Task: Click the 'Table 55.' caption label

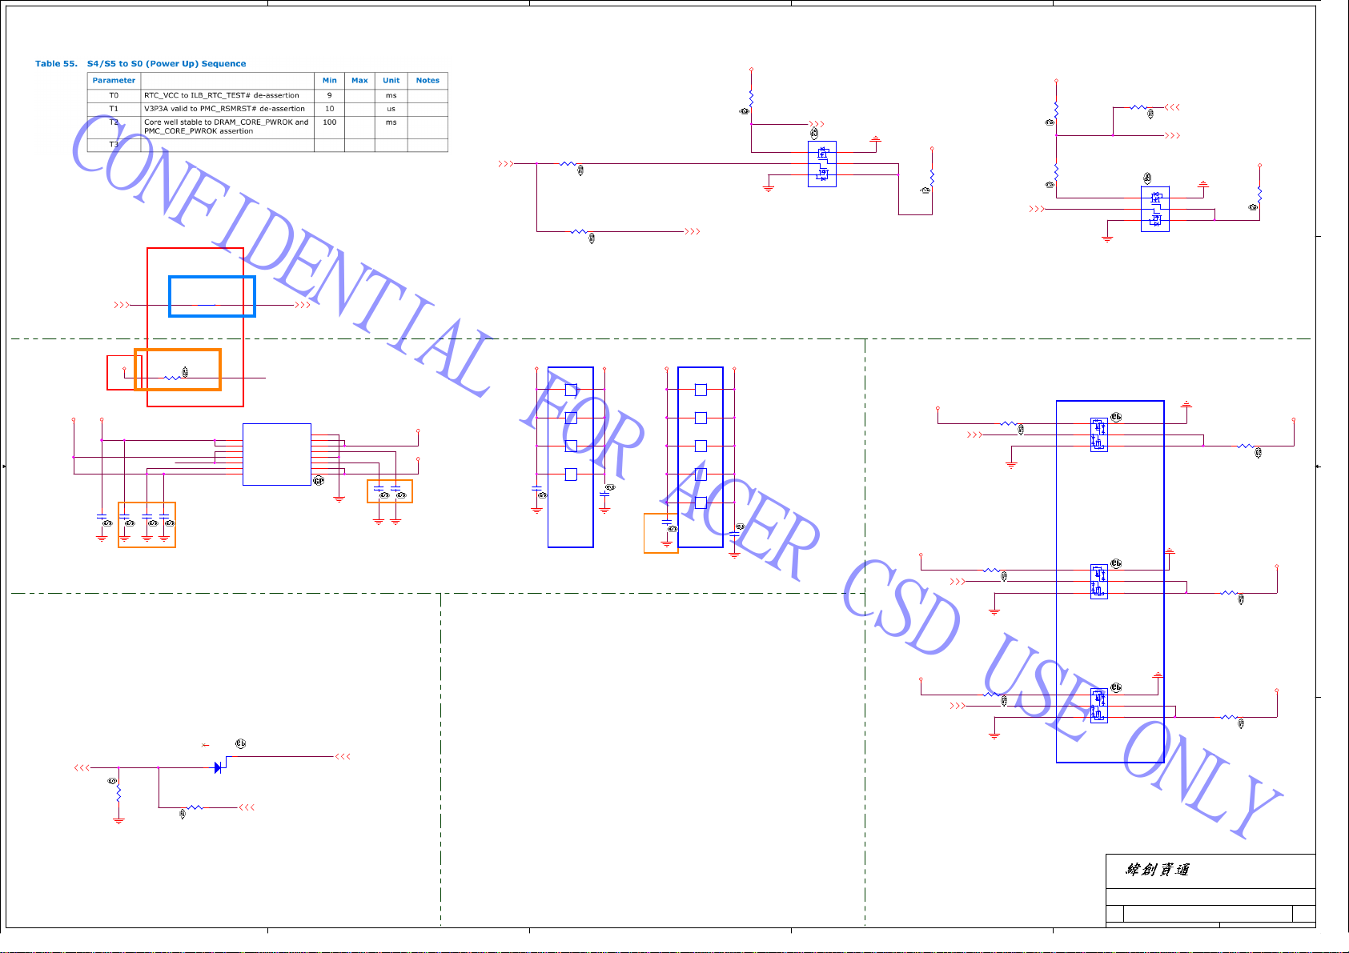Action: click(56, 64)
